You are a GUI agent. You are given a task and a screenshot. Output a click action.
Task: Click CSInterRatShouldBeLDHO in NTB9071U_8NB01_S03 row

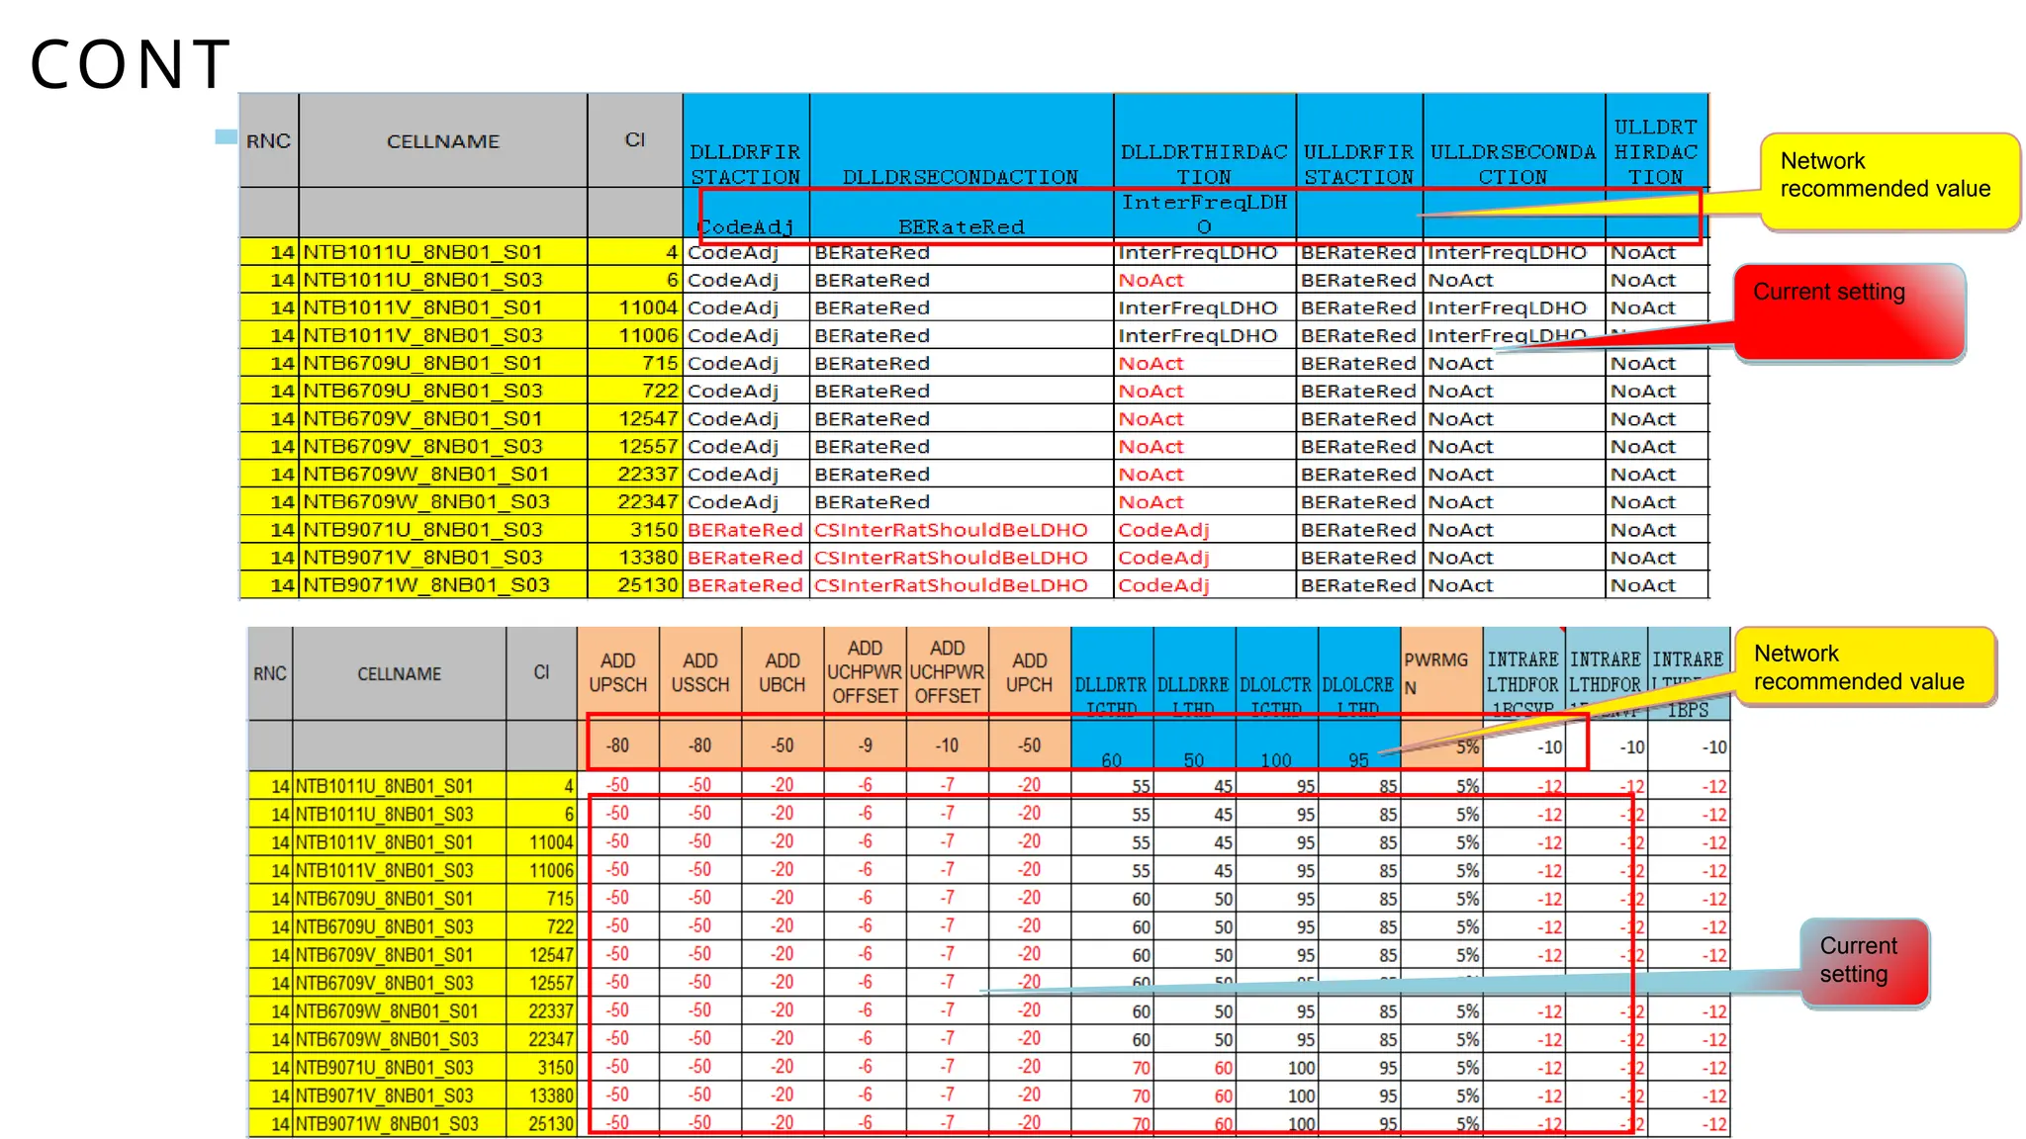(951, 529)
